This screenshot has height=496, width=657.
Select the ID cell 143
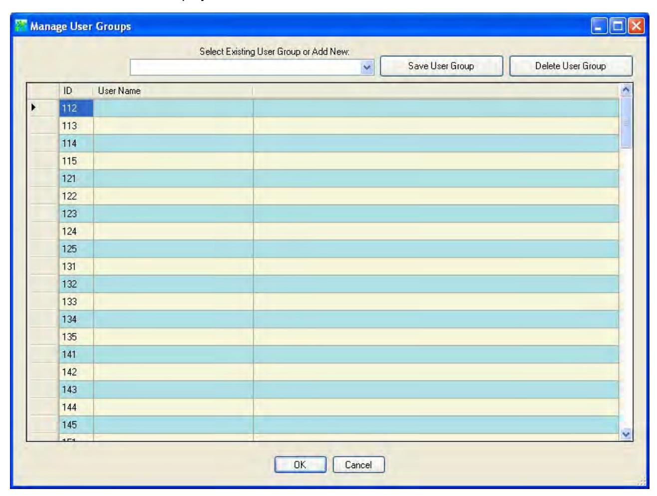[x=76, y=390]
